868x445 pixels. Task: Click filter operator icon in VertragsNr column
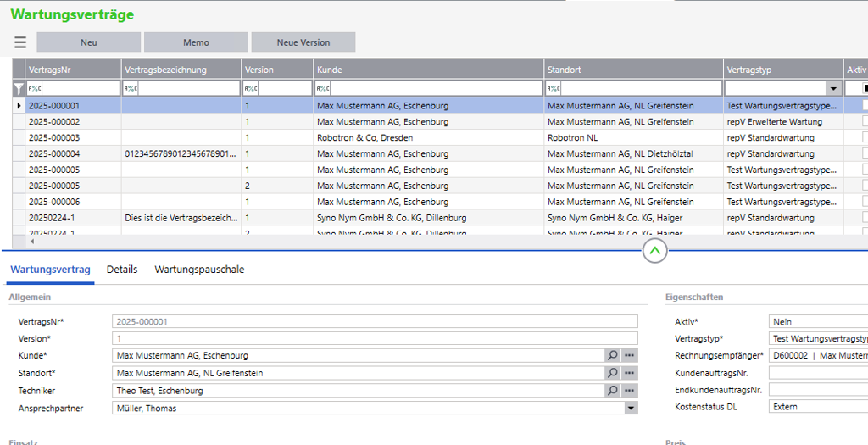[x=35, y=88]
